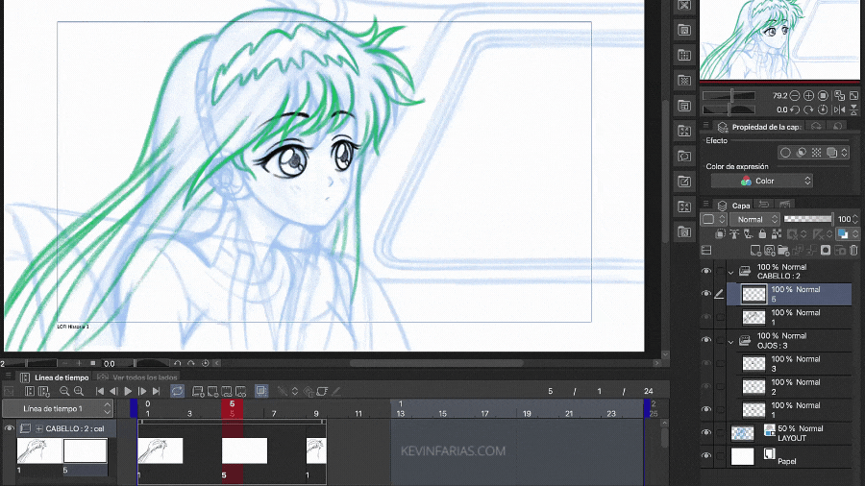Screen dimensions: 865x486
Task: Create a layer mask
Action: 826,251
